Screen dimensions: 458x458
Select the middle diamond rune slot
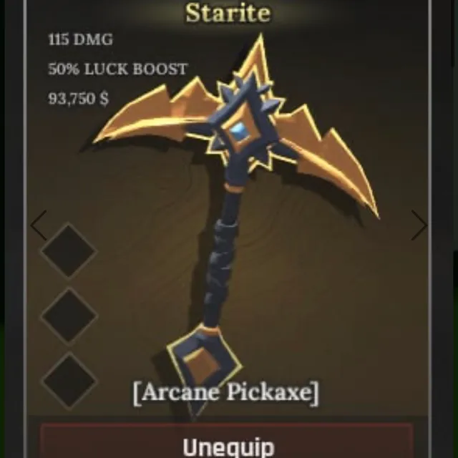click(69, 315)
